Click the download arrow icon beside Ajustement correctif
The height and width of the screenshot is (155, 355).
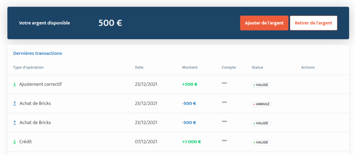pos(15,84)
